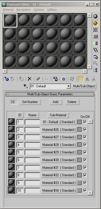Viewport: 101px width, 209px height.
Task: Click Put Material to Scene icon
Action: pyautogui.click(x=13, y=79)
